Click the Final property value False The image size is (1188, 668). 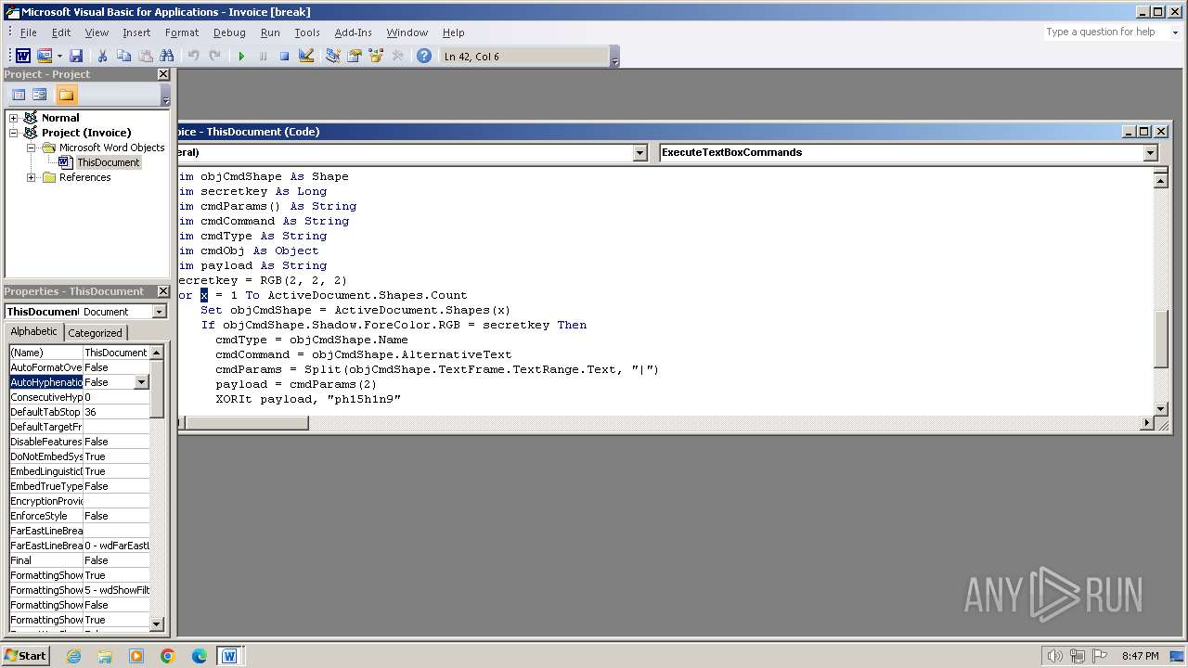pyautogui.click(x=116, y=560)
